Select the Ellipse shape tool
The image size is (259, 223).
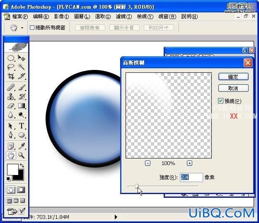coord(21,135)
